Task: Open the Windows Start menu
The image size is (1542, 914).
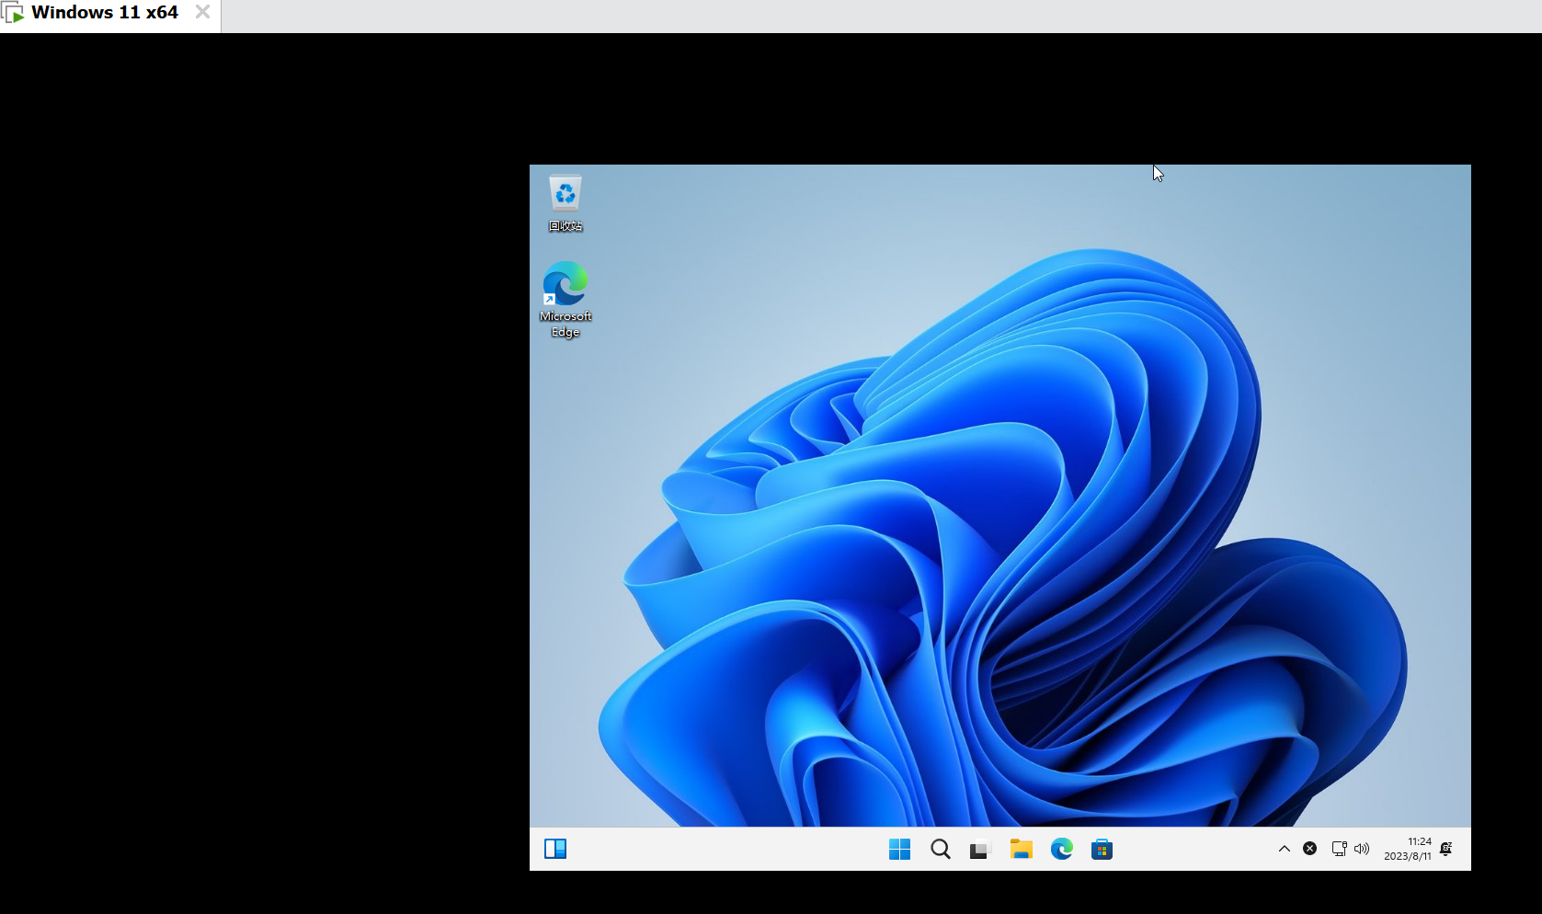Action: (899, 849)
